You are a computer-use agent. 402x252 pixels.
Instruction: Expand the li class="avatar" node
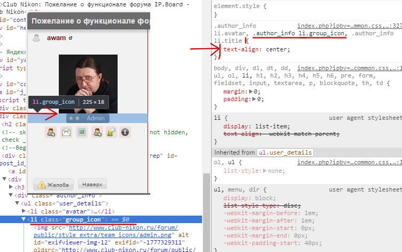pos(24,211)
